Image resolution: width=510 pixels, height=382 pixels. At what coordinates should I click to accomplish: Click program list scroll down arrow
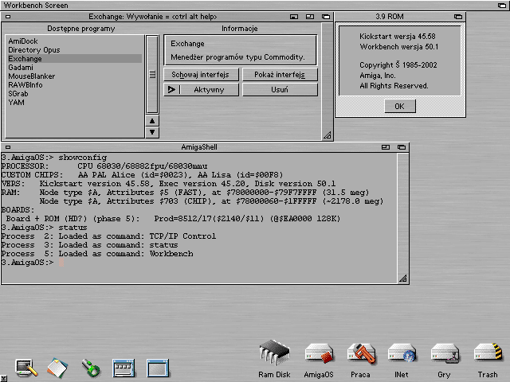(x=152, y=132)
